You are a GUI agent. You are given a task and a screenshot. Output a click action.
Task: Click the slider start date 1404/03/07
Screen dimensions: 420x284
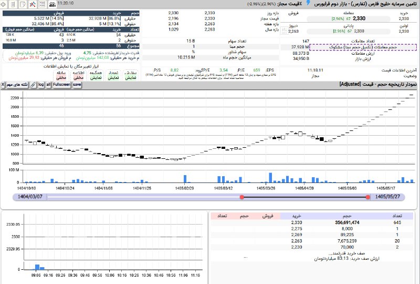(x=30, y=197)
